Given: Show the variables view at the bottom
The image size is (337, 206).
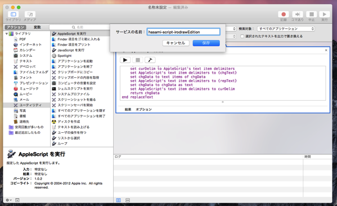Looking at the screenshot, I should (x=128, y=200).
